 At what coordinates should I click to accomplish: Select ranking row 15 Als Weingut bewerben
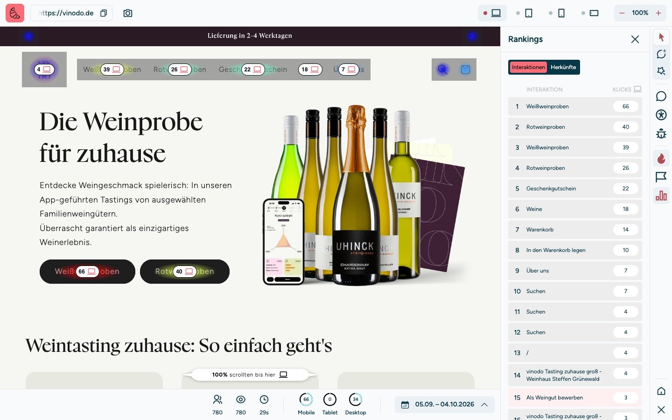[x=575, y=398]
